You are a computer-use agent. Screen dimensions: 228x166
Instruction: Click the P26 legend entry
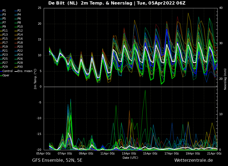click(19, 59)
